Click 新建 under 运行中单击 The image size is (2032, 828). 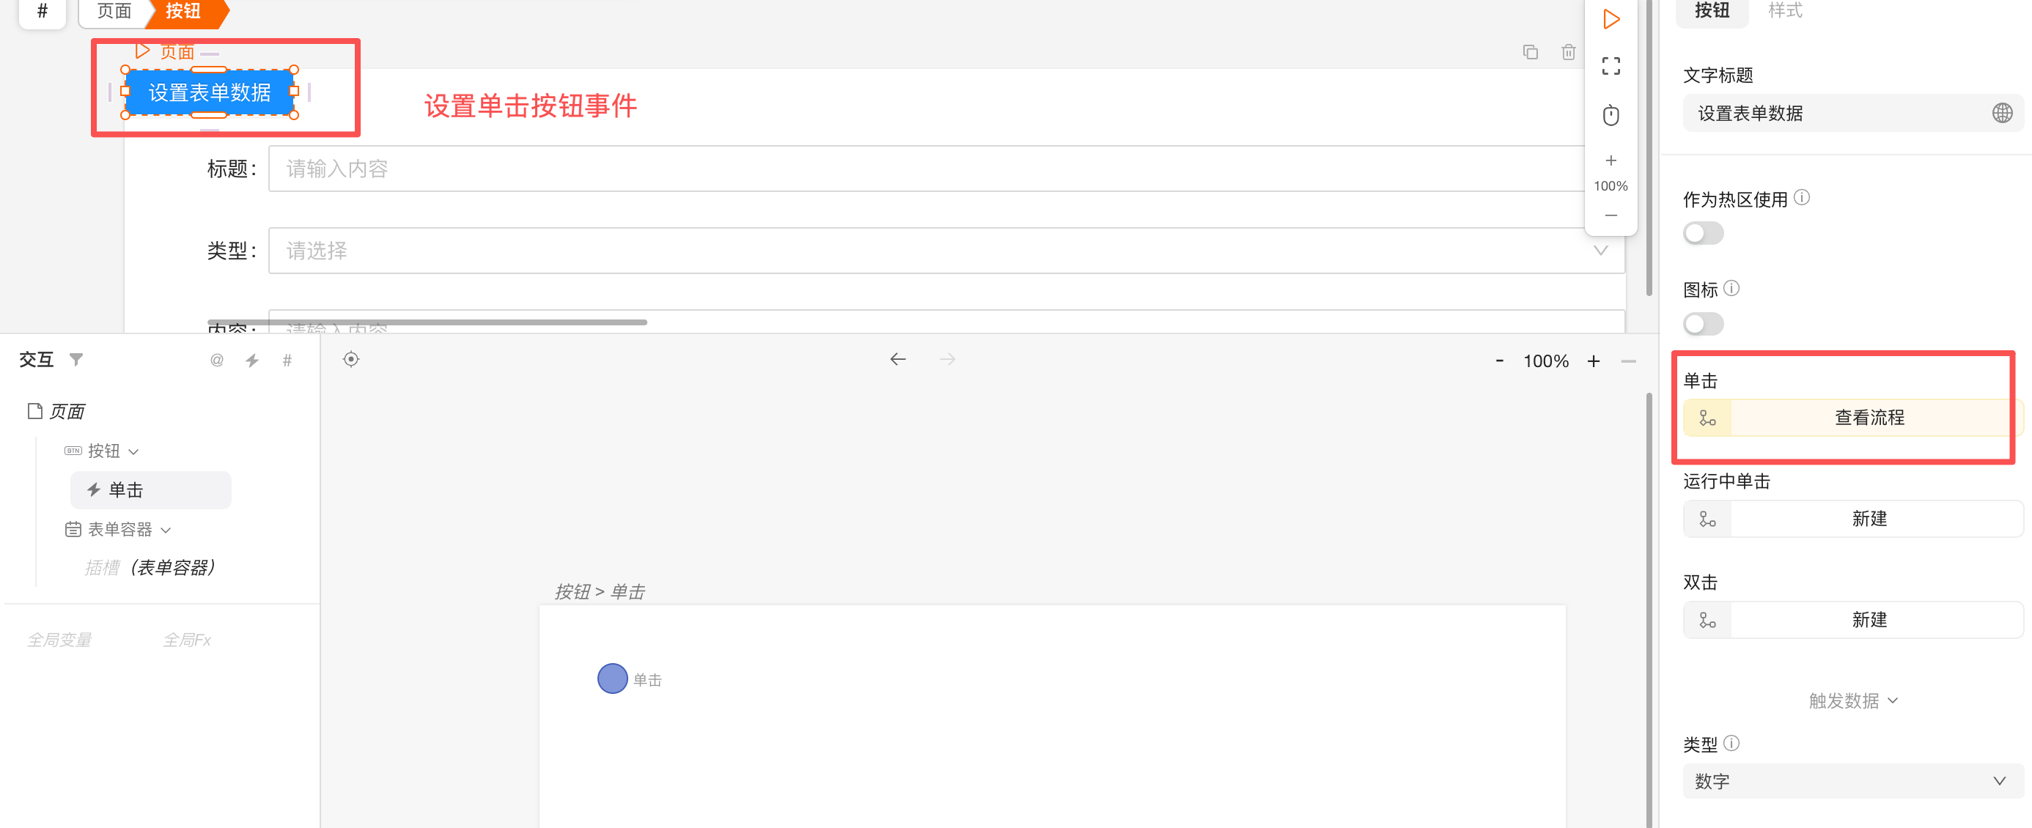click(1869, 519)
